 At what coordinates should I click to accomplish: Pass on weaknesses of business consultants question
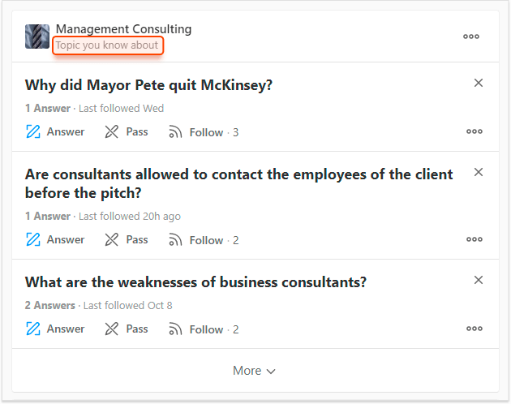(127, 329)
